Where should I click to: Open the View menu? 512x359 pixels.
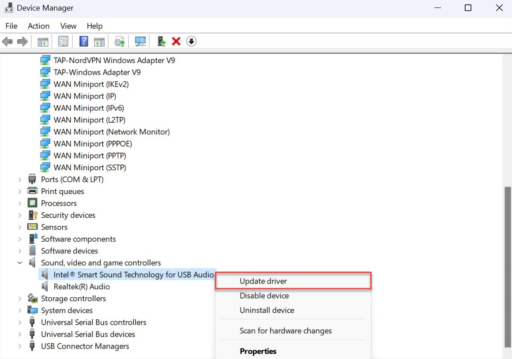pyautogui.click(x=68, y=26)
